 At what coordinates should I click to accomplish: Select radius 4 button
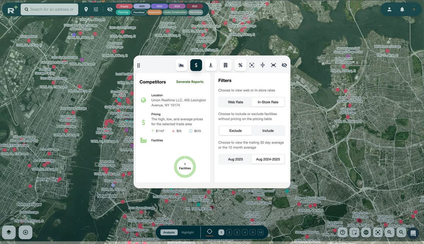245,232
